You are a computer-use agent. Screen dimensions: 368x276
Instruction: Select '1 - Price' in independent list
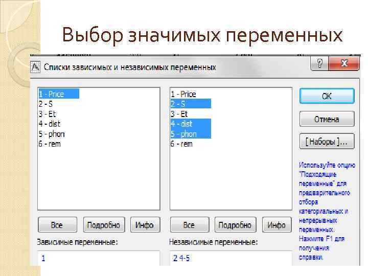click(183, 94)
